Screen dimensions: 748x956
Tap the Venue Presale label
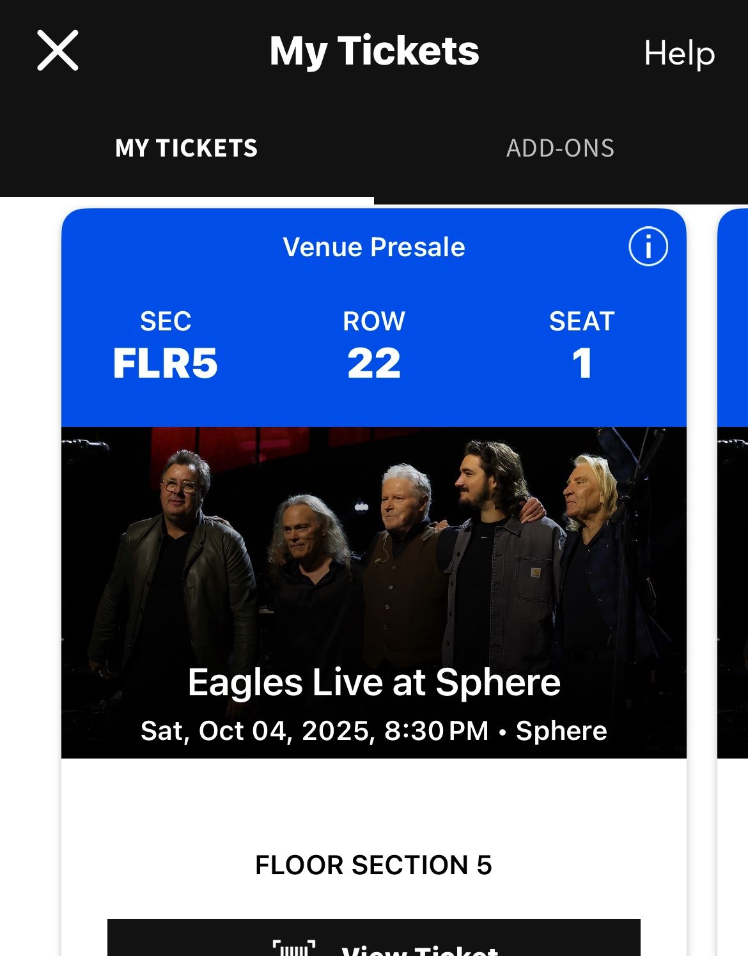[x=374, y=247]
